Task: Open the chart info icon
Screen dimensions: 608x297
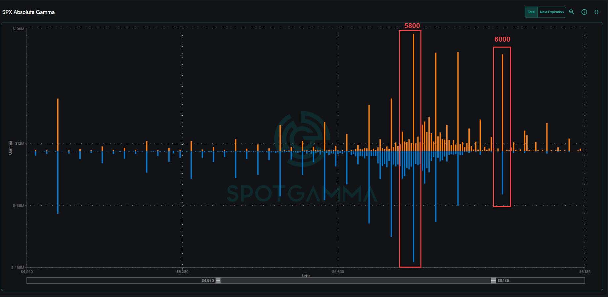Action: point(584,12)
